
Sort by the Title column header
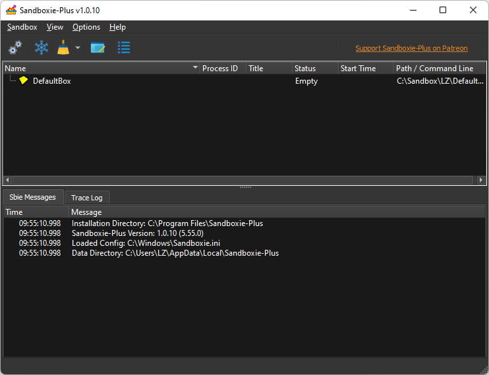(269, 69)
